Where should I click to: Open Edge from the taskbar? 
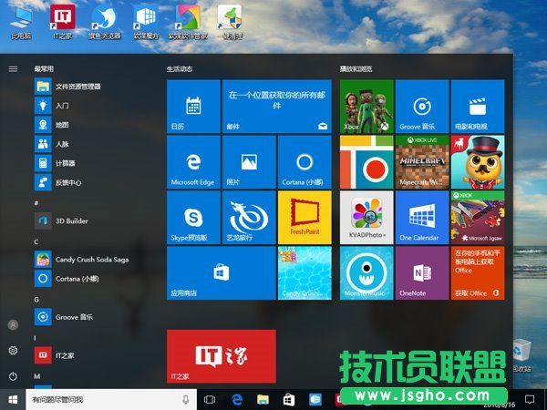[x=237, y=400]
